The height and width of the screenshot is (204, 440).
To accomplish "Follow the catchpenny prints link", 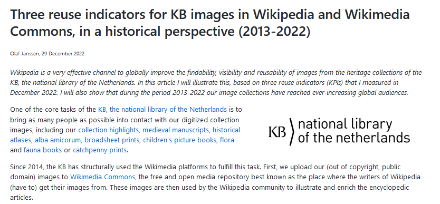I will click(x=100, y=150).
